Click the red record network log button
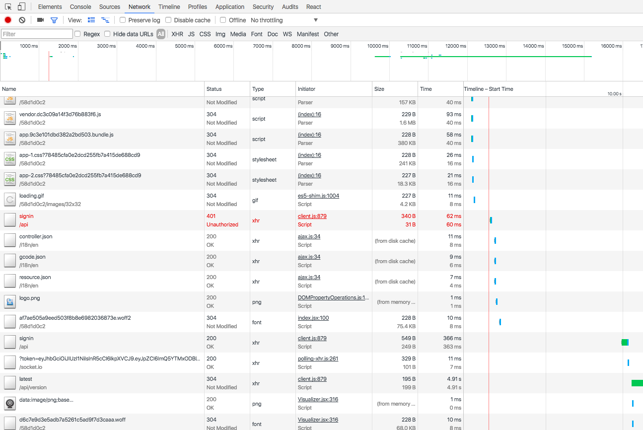The image size is (643, 430). point(8,20)
